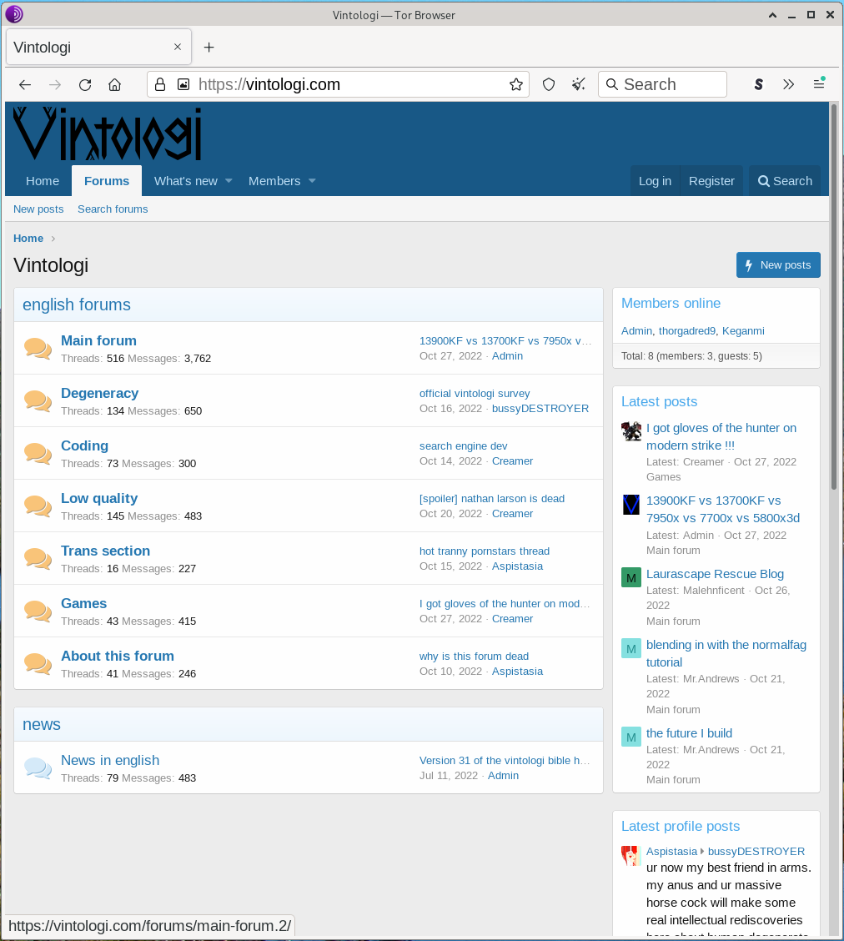
Task: Open the search engine dev thread
Action: (463, 446)
